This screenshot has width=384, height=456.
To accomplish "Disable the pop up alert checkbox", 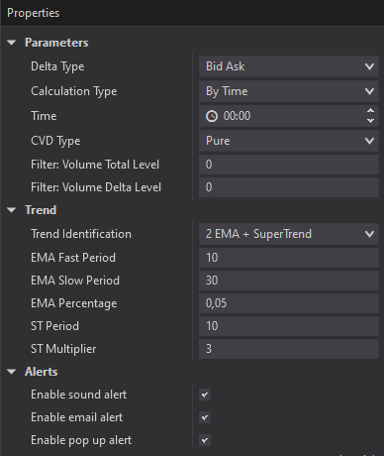I will pos(205,440).
